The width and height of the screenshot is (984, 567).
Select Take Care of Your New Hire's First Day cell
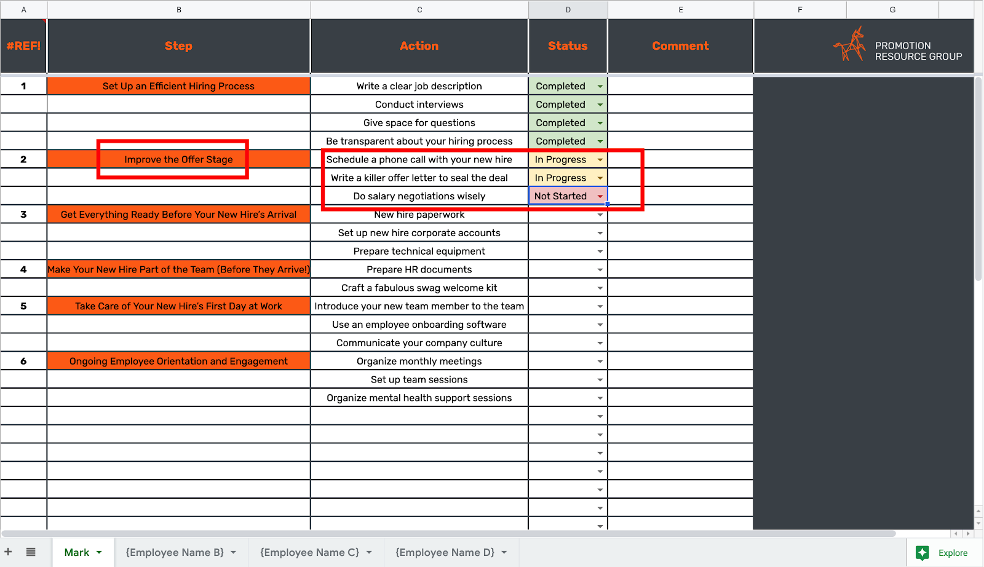click(179, 306)
